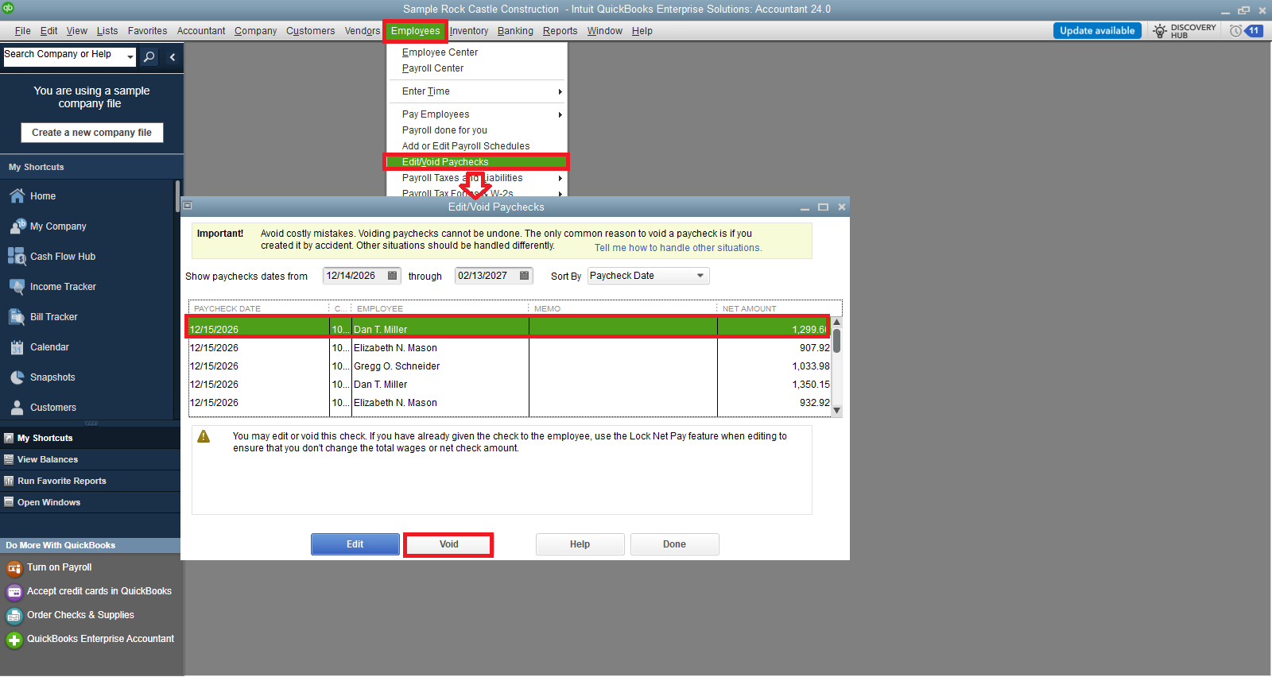Viewport: 1272px width, 677px height.
Task: Click Accept credit cards icon
Action: click(14, 592)
